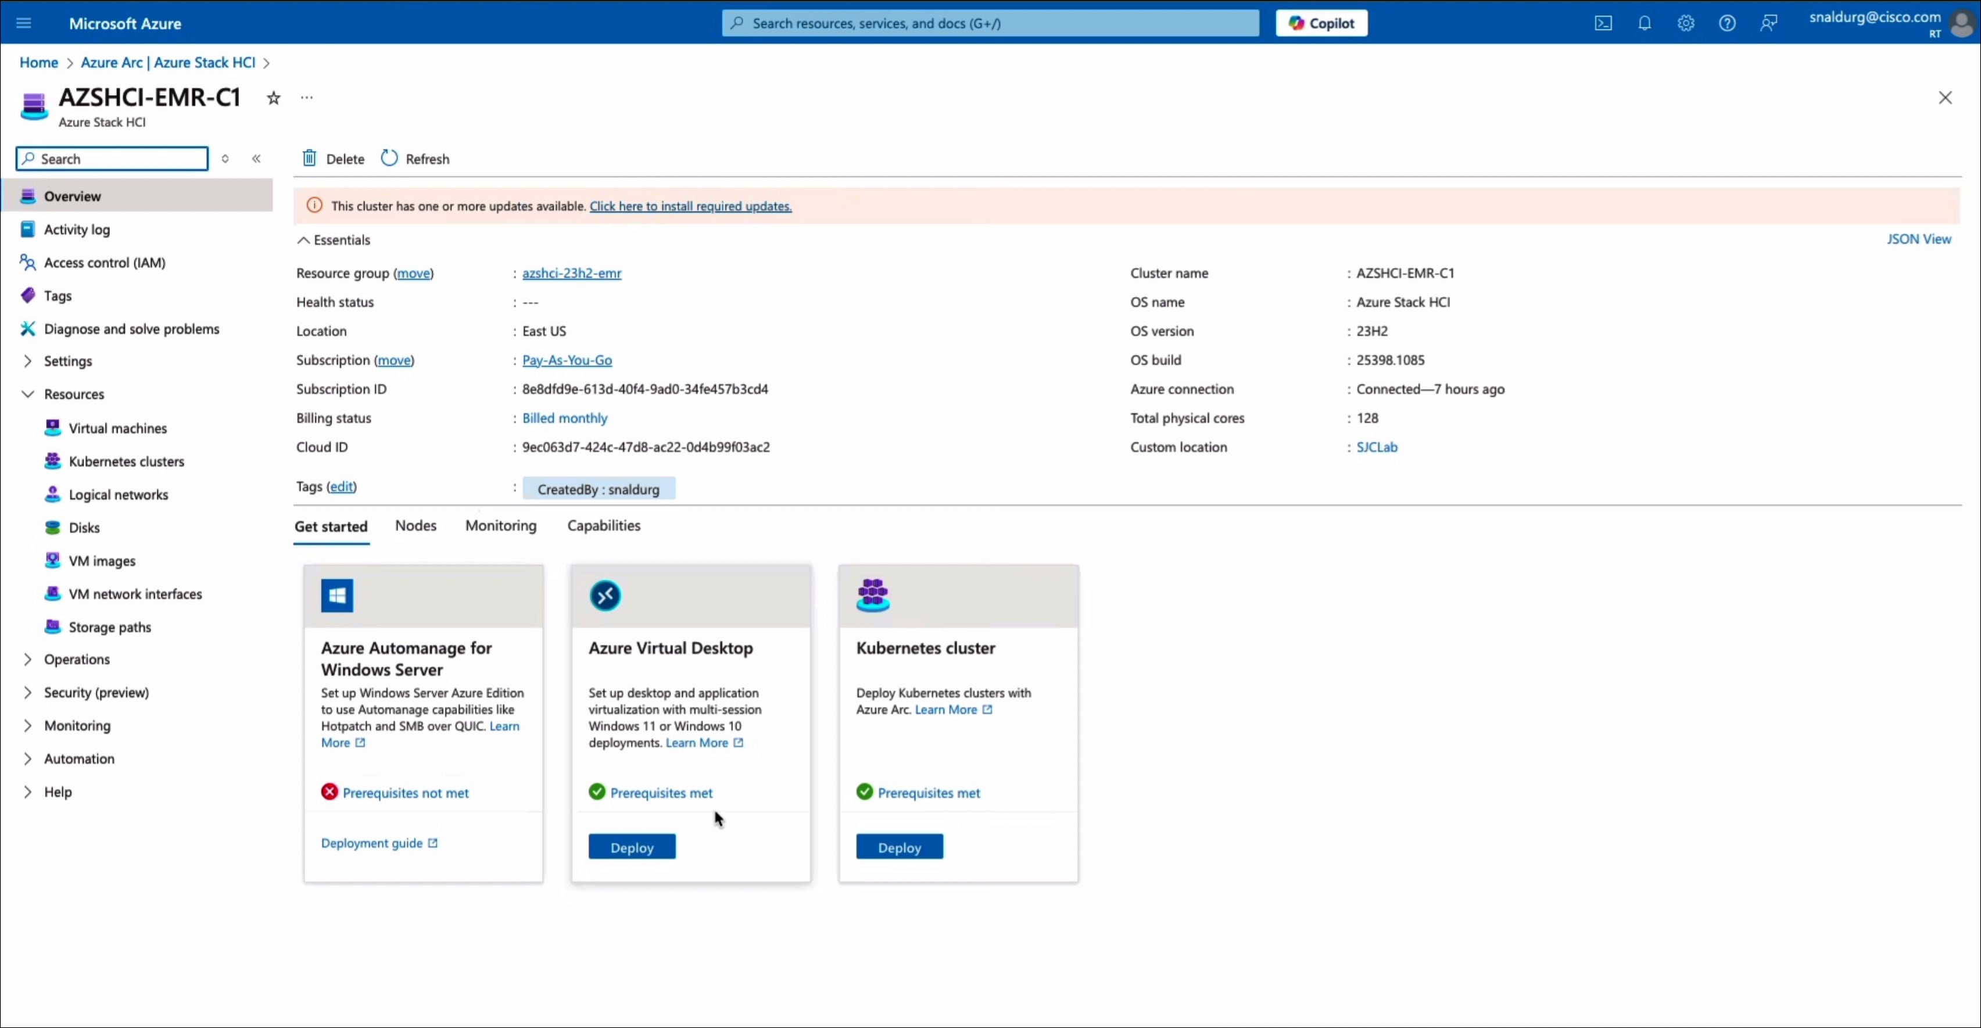
Task: Open Automanage Deployment guide link
Action: click(x=379, y=843)
